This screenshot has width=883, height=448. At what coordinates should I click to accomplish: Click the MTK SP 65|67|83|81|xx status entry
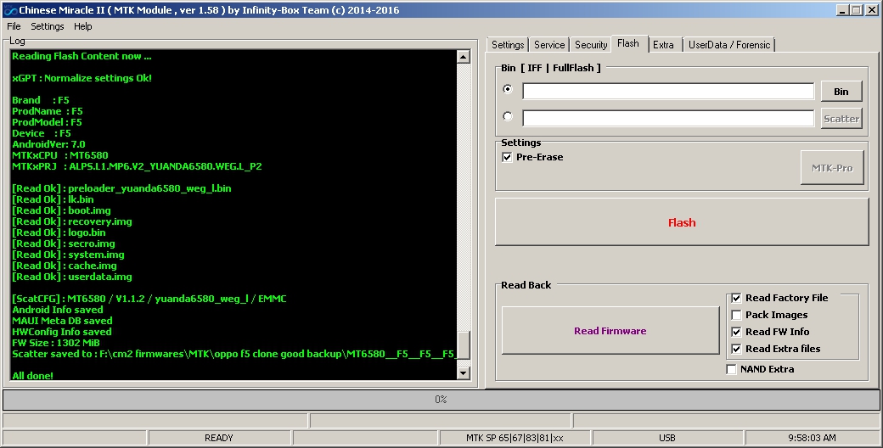[x=515, y=438]
